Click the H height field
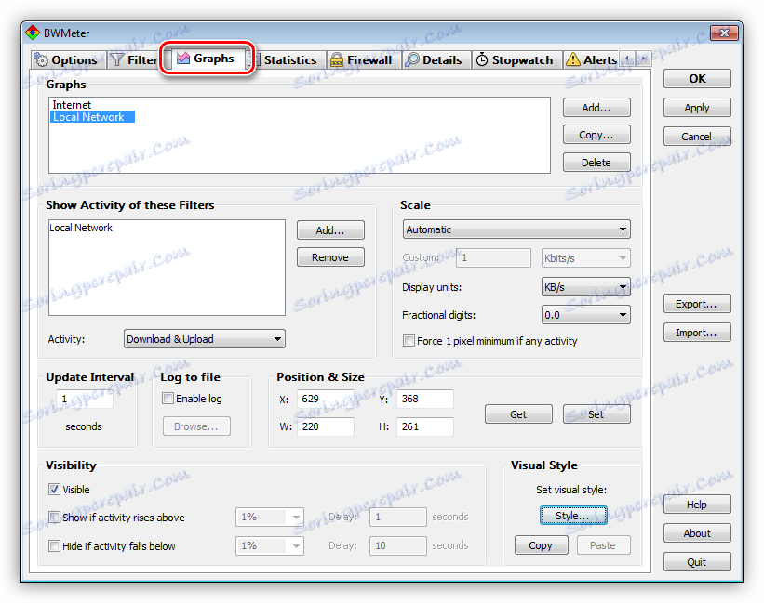The width and height of the screenshot is (764, 603). [425, 426]
